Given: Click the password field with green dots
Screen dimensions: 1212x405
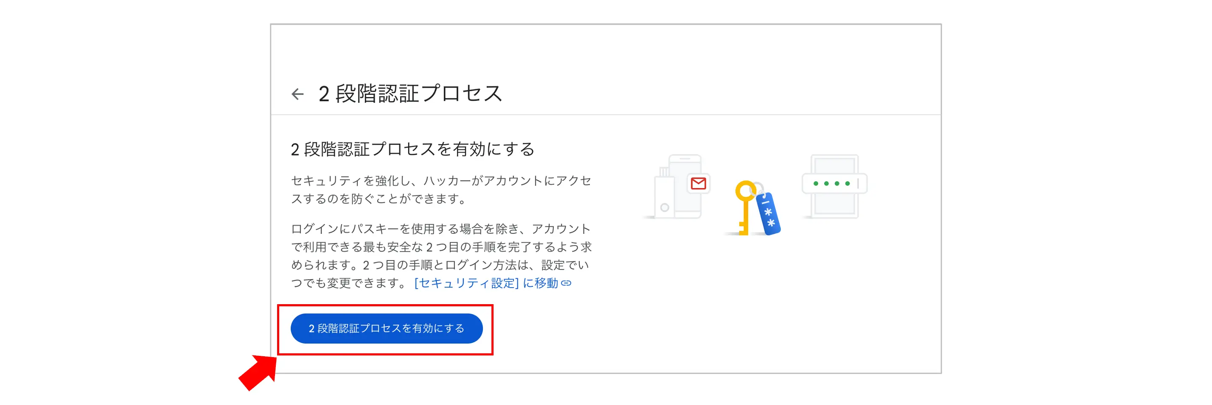Looking at the screenshot, I should click(x=834, y=183).
